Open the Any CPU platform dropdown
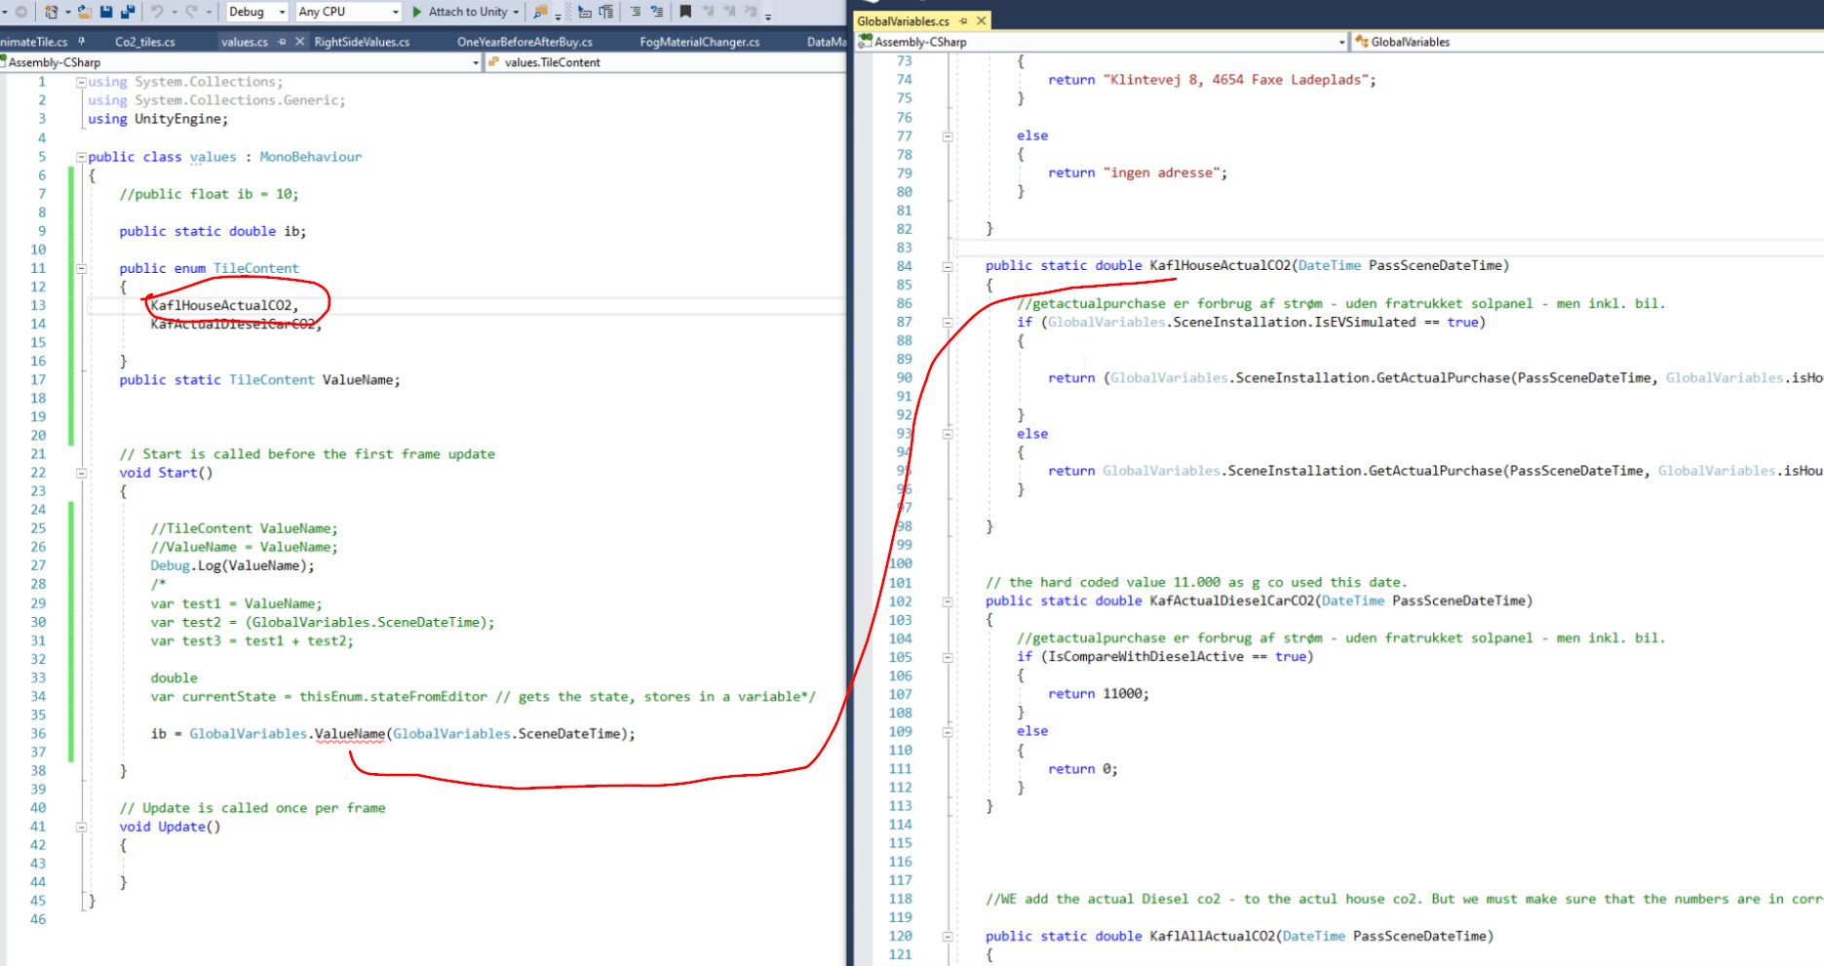 point(394,12)
